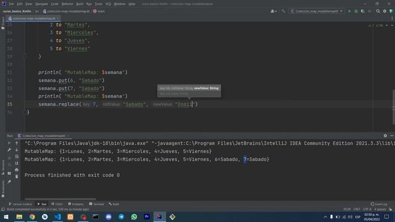395x222 pixels.
Task: Click the main function breadcrumb
Action: [99, 11]
